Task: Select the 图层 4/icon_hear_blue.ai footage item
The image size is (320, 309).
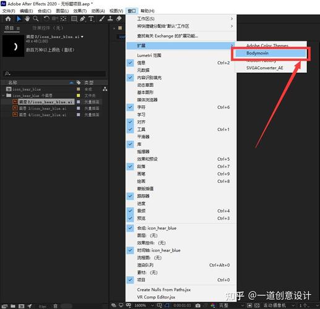Action: tap(43, 115)
